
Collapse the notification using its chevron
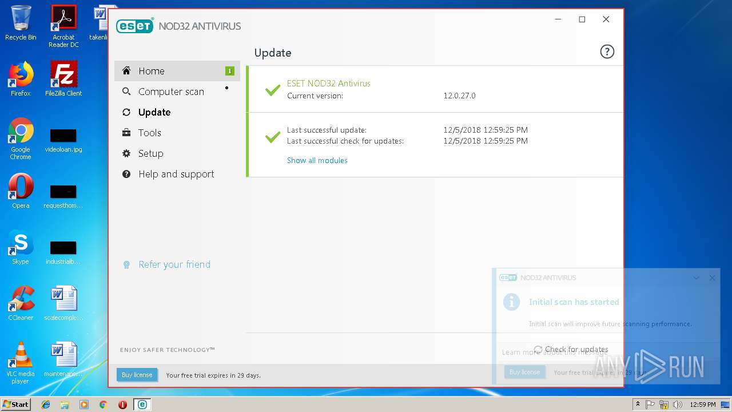click(x=696, y=278)
